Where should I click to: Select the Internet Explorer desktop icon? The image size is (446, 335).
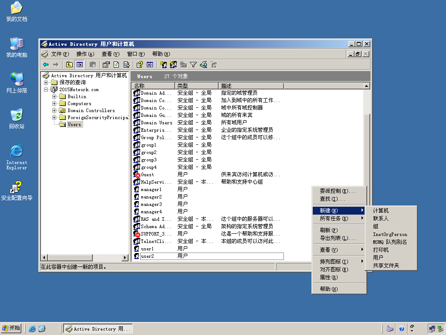pos(17,157)
